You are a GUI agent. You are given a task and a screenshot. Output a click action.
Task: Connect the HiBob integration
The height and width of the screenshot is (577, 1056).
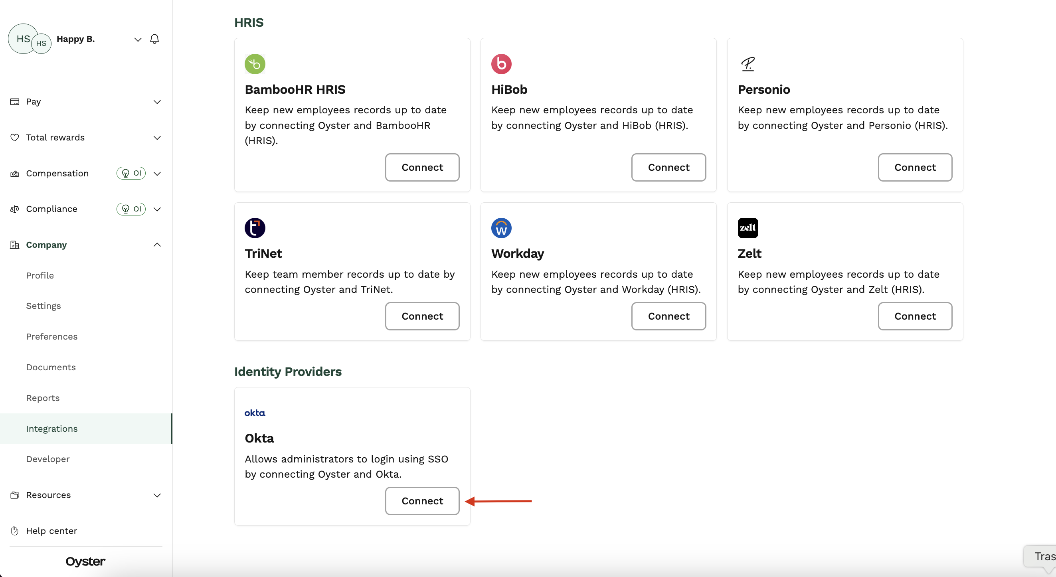[x=668, y=167]
